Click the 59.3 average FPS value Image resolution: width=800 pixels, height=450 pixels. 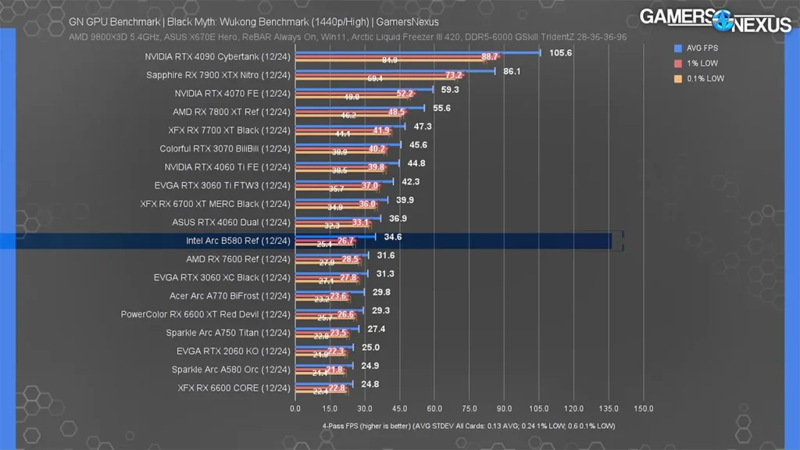[450, 89]
